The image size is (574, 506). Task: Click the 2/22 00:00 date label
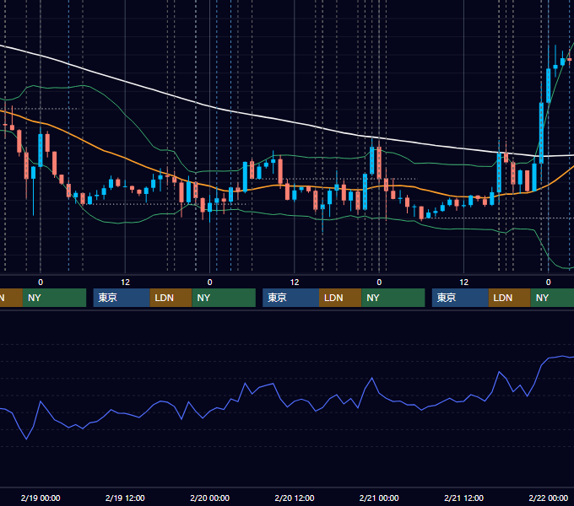[x=549, y=498]
